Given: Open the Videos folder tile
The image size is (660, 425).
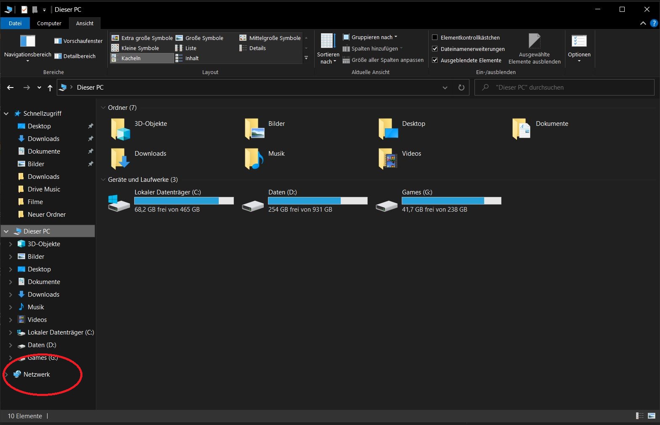Looking at the screenshot, I should [400, 159].
